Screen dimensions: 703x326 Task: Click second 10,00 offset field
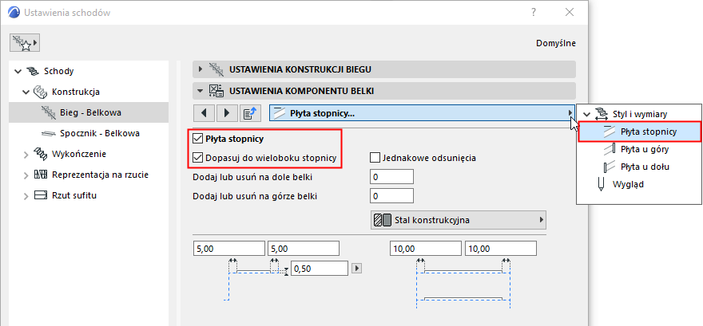(x=501, y=249)
